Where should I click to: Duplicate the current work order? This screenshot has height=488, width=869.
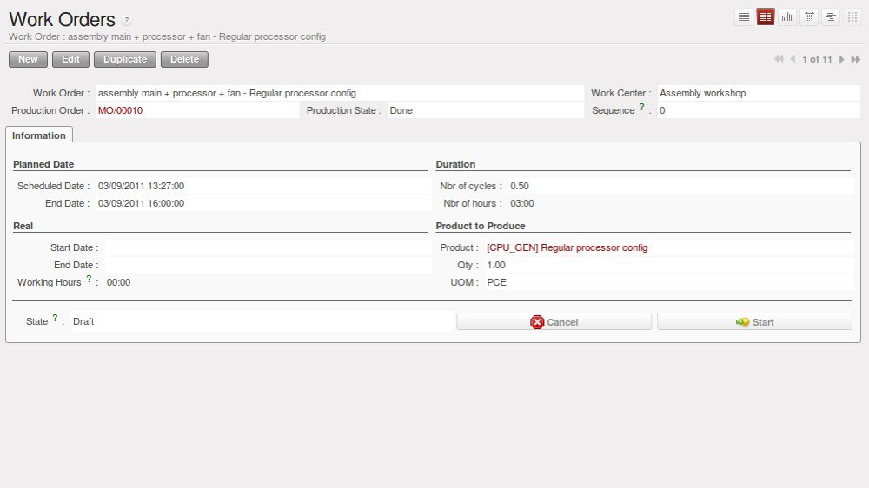(x=125, y=59)
